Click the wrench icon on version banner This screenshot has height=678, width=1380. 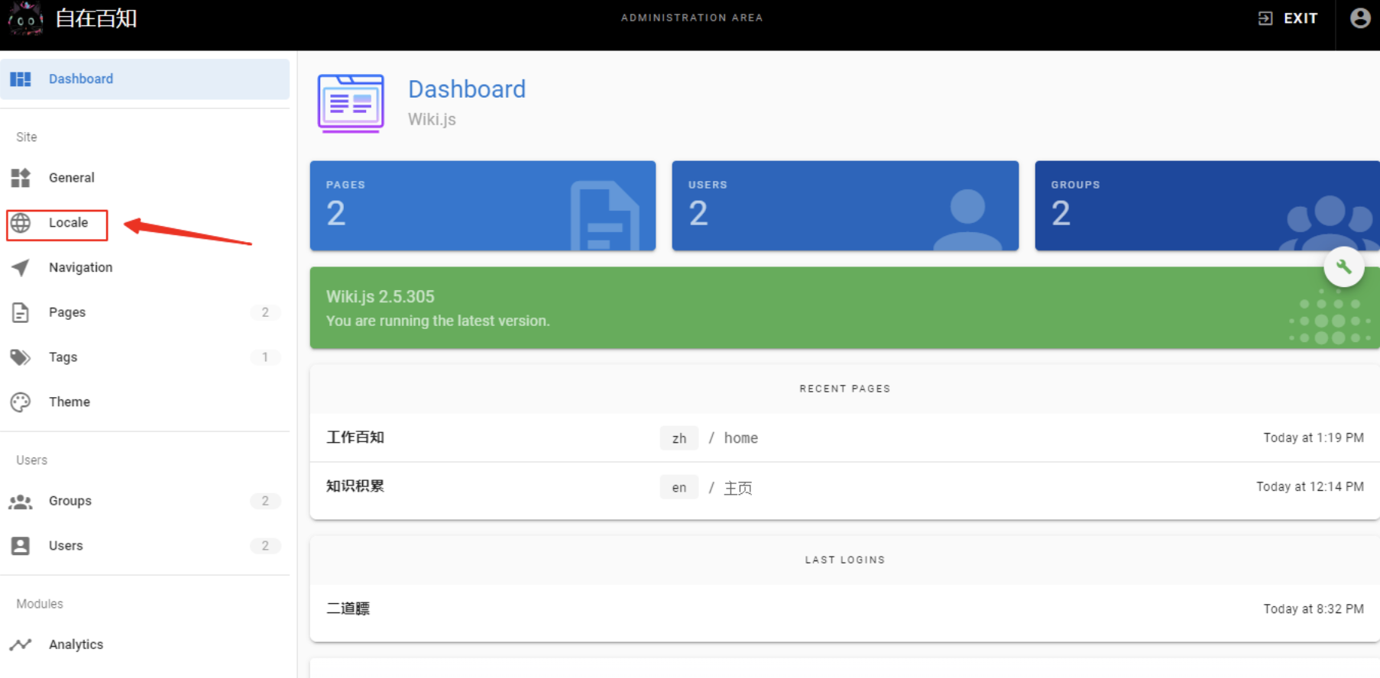(1343, 267)
